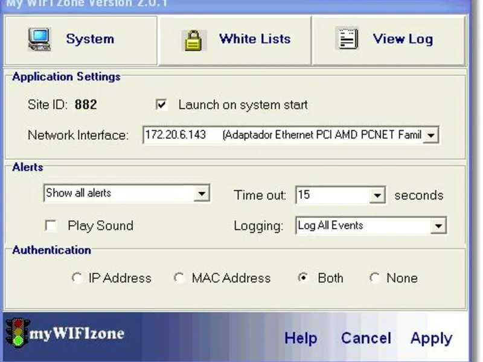Click the Alerts group label
The height and width of the screenshot is (362, 483).
[x=28, y=167]
